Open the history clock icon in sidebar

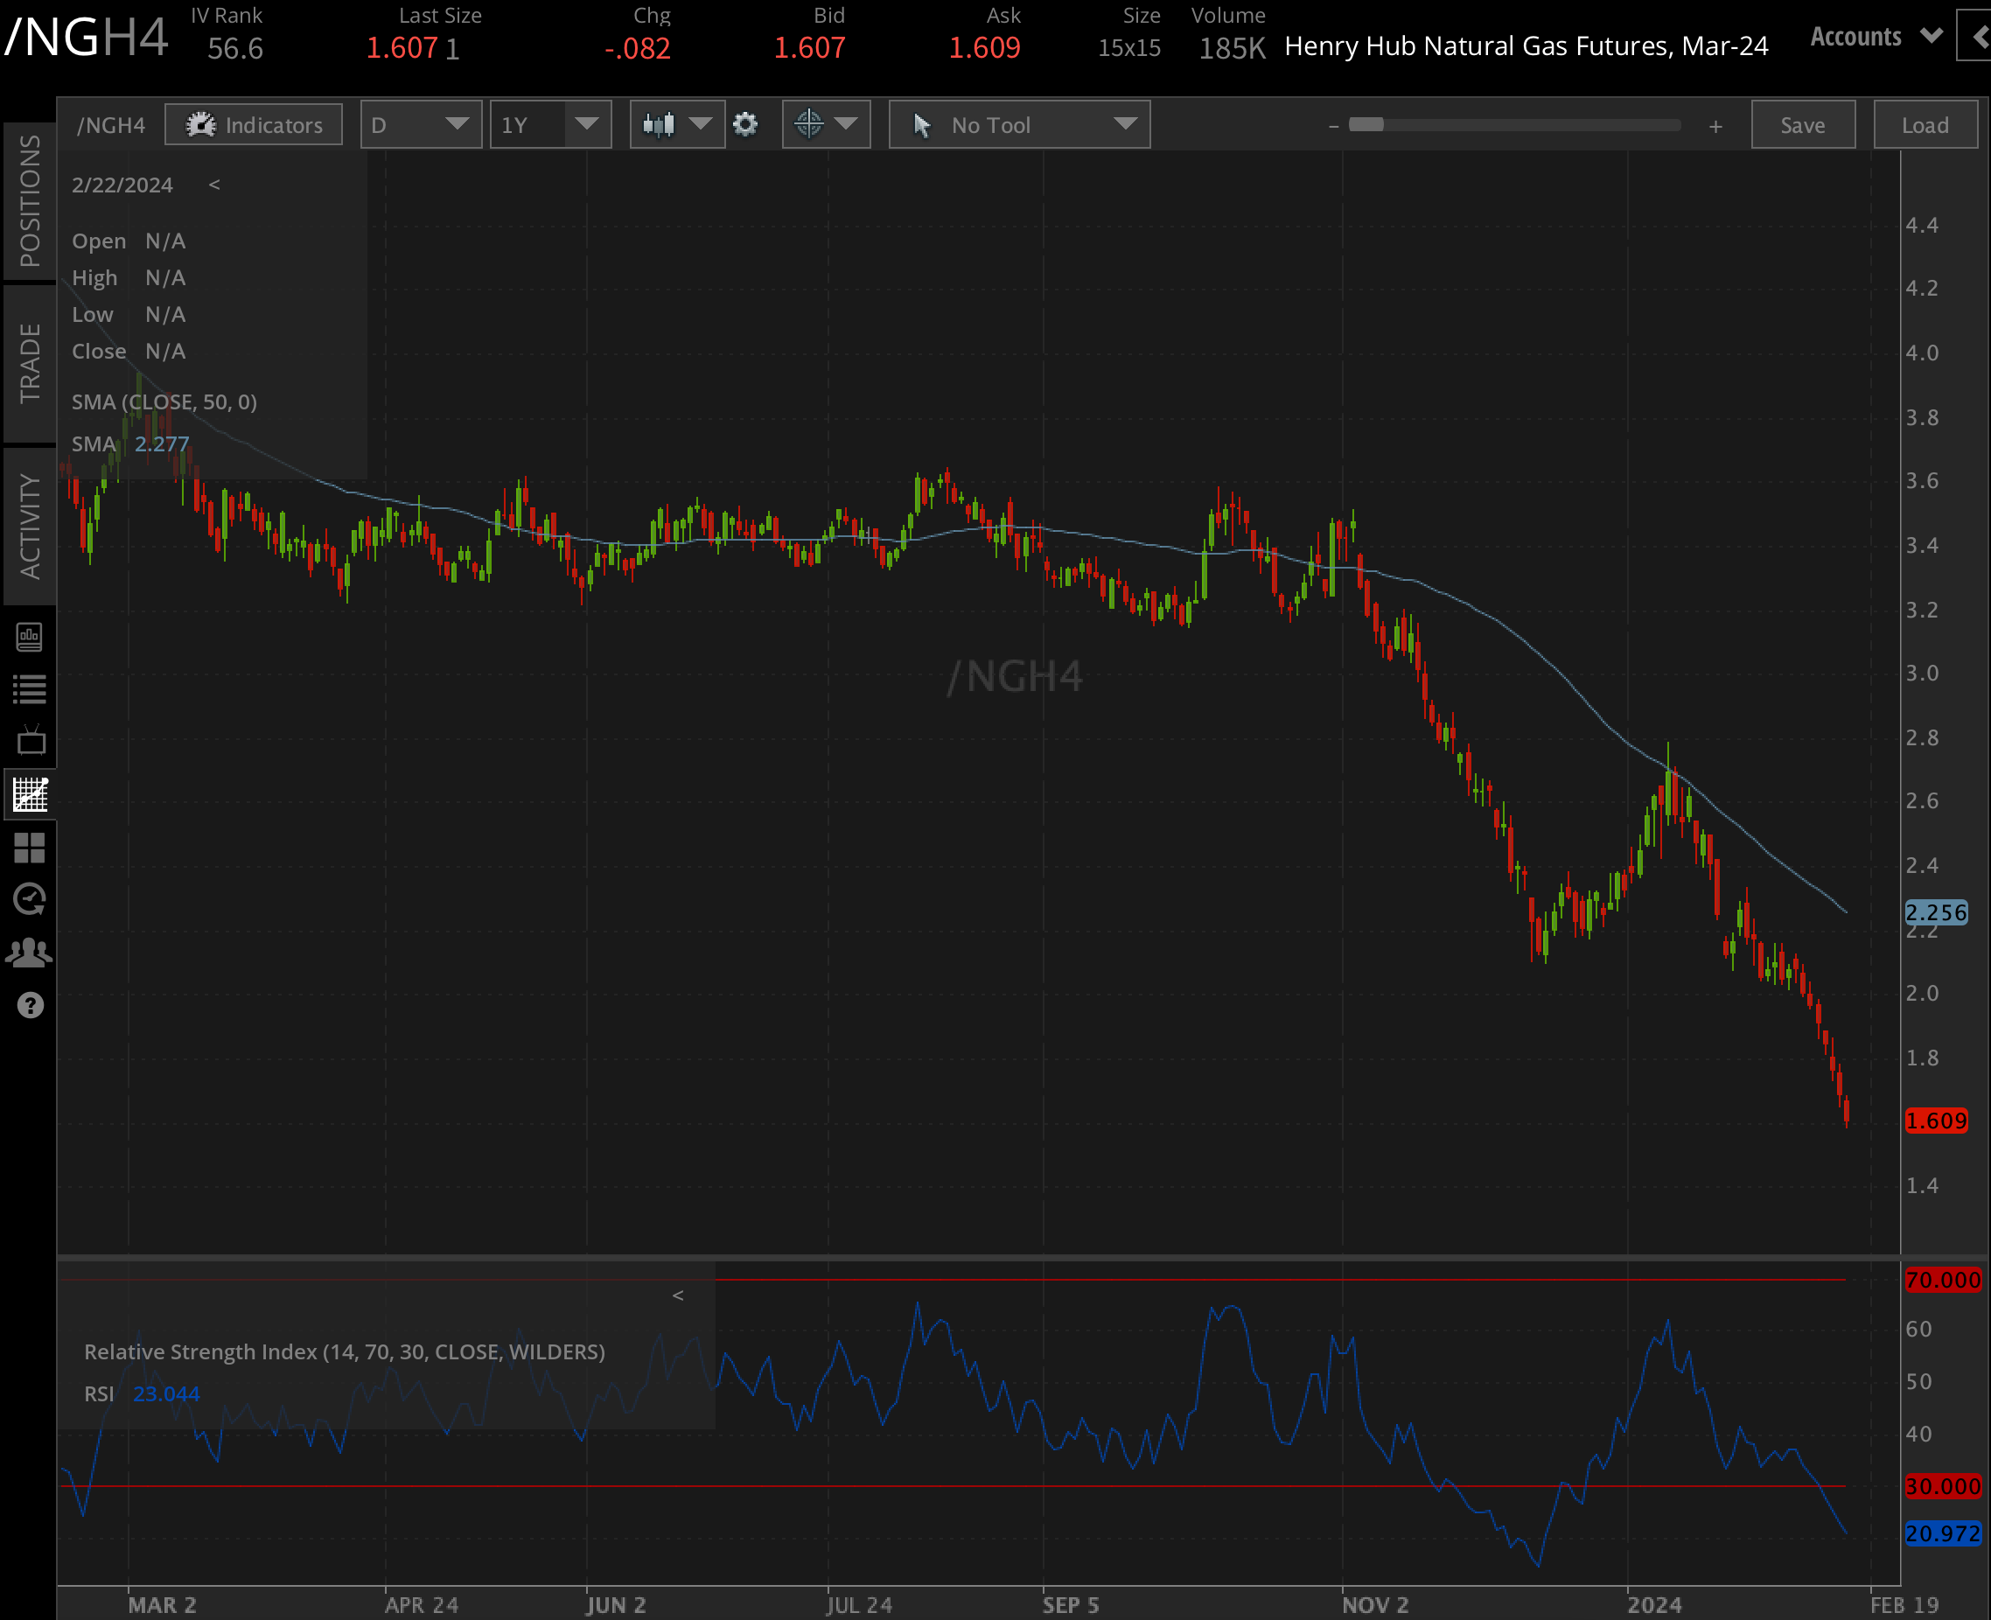[x=31, y=899]
